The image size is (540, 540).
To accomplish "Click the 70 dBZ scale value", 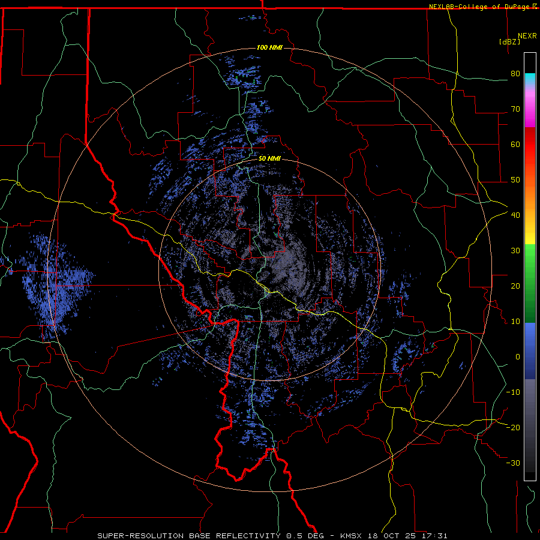I will (x=515, y=109).
